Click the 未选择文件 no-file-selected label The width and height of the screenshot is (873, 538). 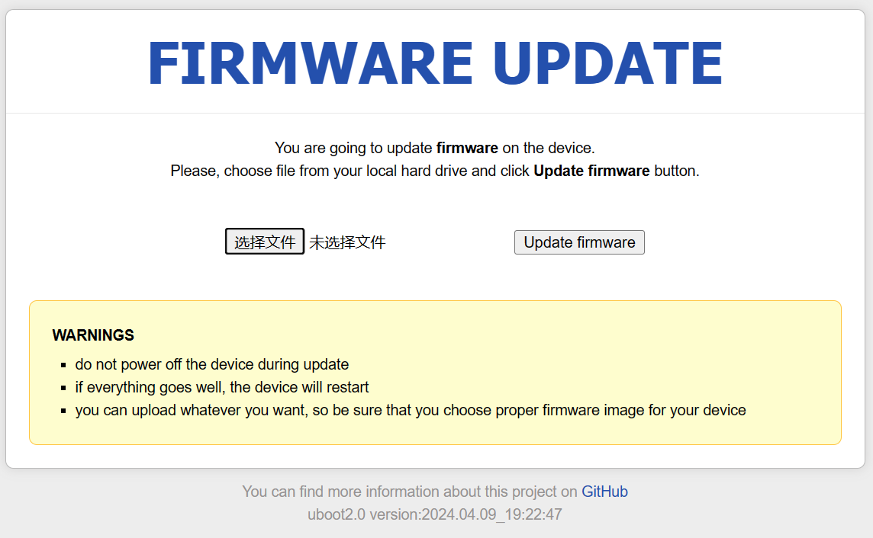347,242
